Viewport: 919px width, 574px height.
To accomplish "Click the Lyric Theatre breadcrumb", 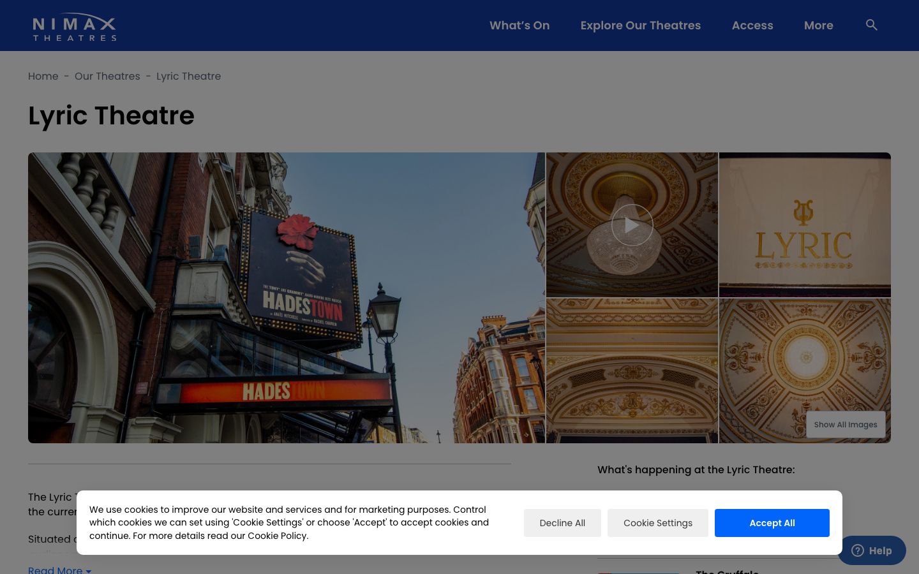I will pyautogui.click(x=188, y=76).
